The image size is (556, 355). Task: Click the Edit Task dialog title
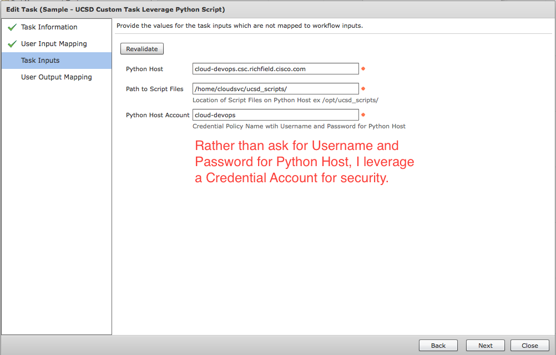115,9
